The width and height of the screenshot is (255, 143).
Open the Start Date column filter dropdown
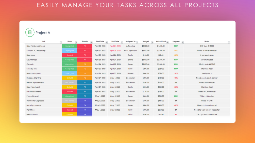[107, 43]
